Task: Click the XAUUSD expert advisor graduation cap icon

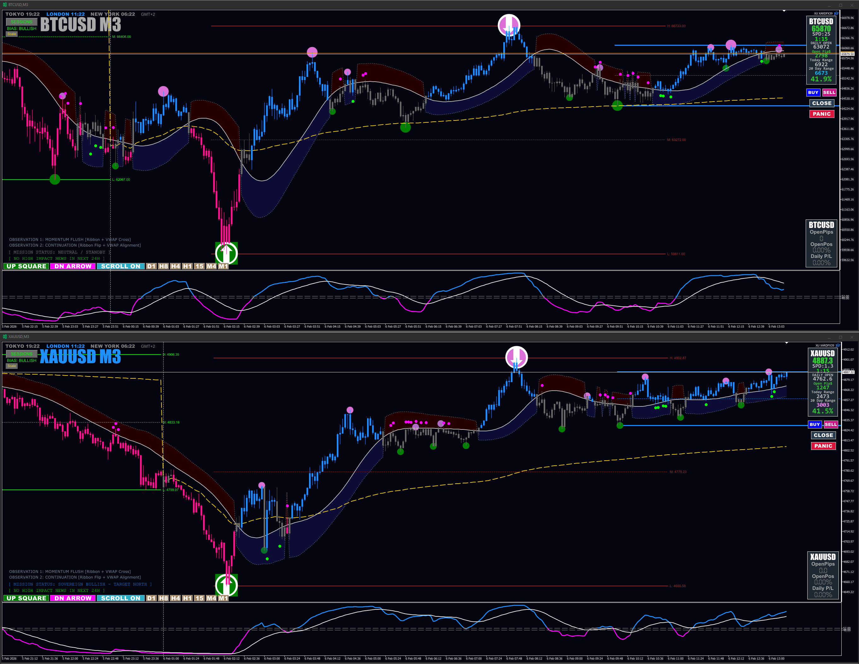Action: [838, 346]
